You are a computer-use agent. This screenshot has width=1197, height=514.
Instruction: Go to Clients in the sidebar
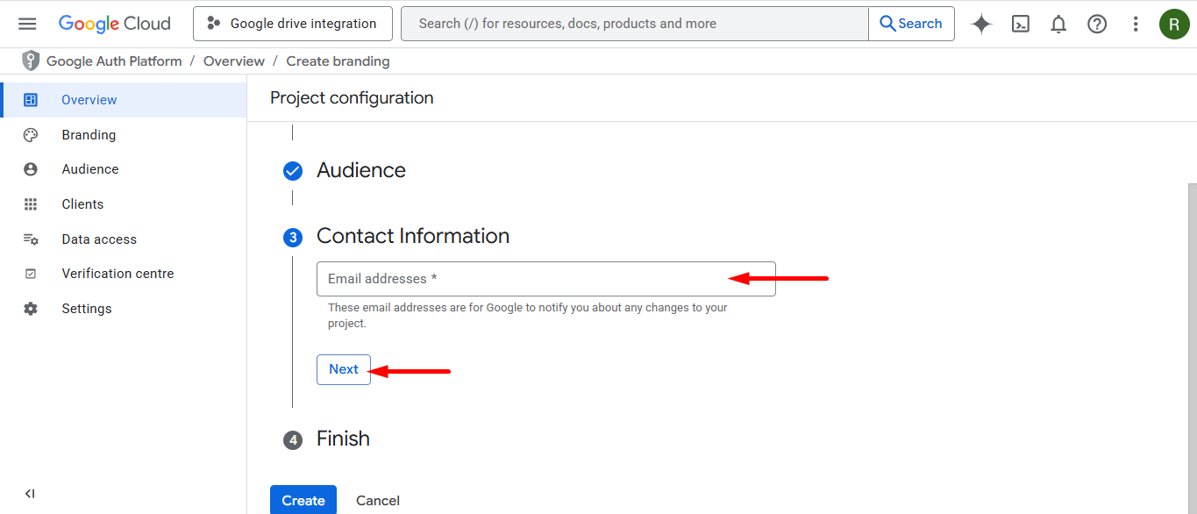(x=82, y=204)
